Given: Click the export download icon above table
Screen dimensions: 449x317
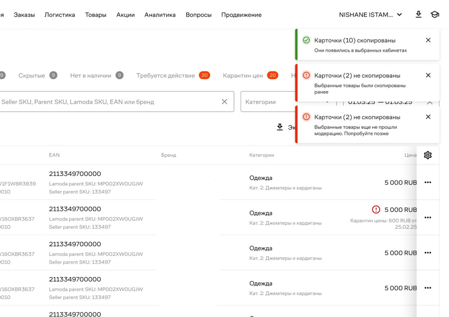Looking at the screenshot, I should coord(280,127).
